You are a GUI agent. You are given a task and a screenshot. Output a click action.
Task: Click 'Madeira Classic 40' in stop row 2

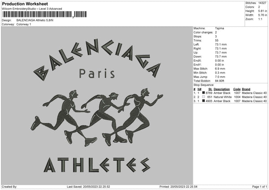pyautogui.click(x=254, y=97)
